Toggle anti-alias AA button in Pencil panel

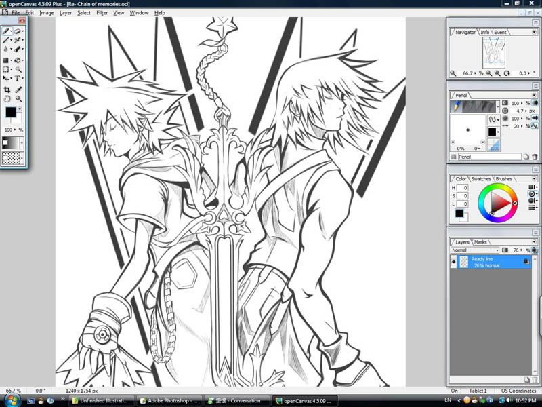[x=535, y=126]
